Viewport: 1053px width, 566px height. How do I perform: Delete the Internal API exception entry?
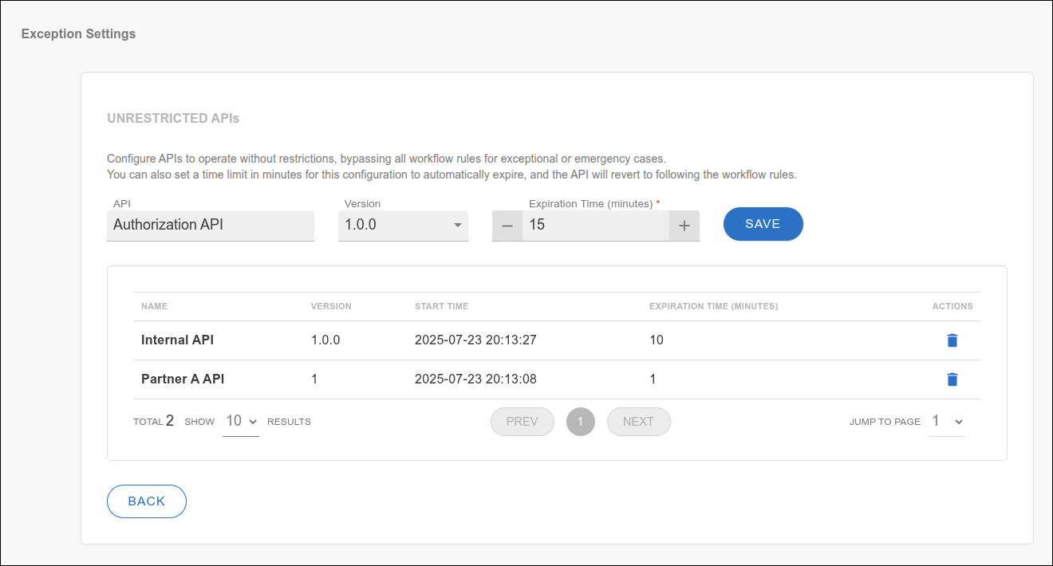click(x=952, y=340)
